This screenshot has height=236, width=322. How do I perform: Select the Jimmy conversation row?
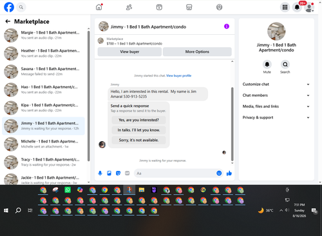tap(44, 126)
